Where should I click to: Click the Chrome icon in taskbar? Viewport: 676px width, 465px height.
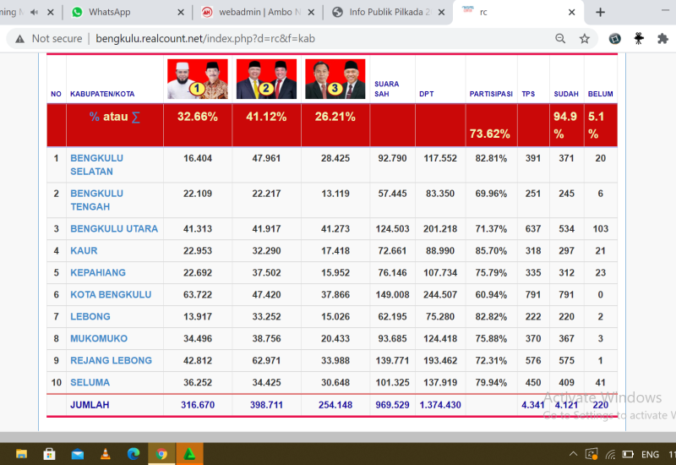[x=161, y=454]
